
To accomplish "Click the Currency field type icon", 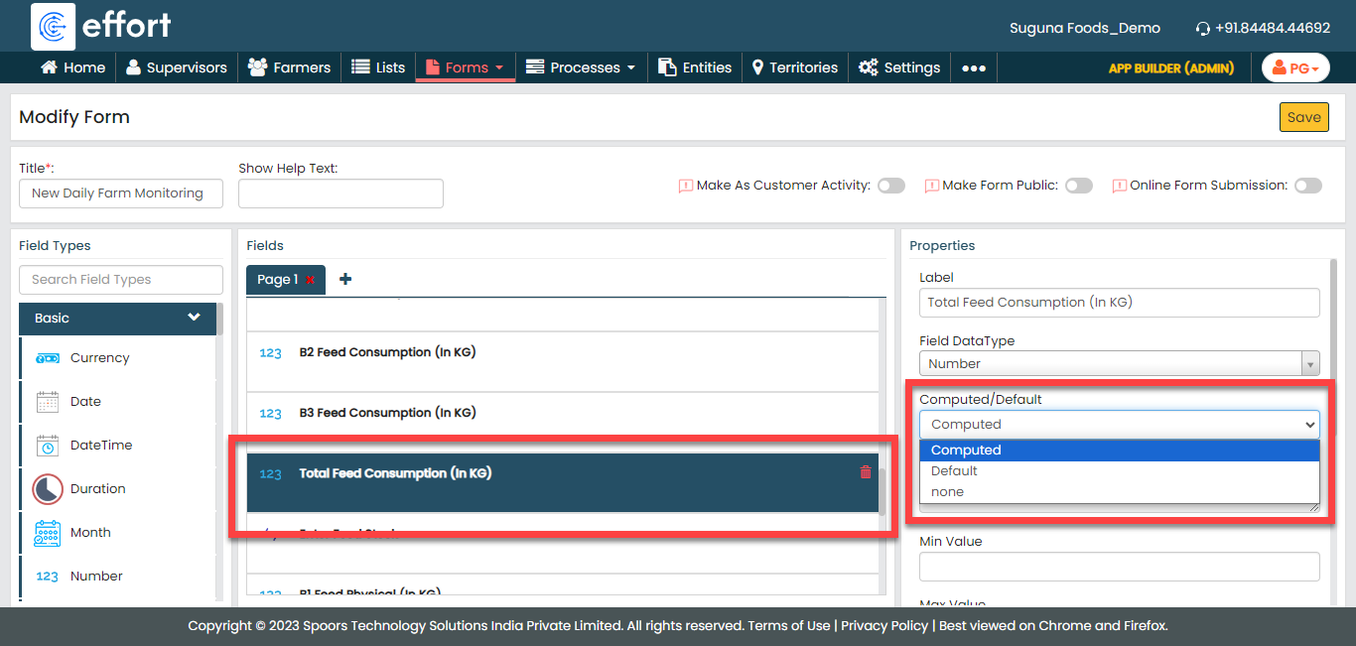I will point(48,358).
